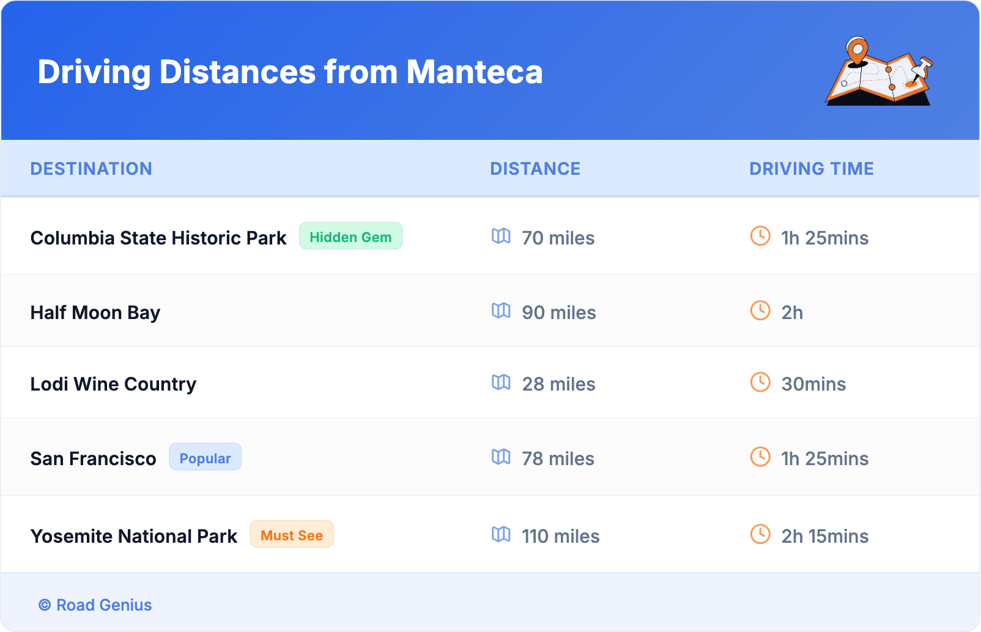Click the Popular badge next to San Francisco
981x632 pixels.
pos(205,458)
